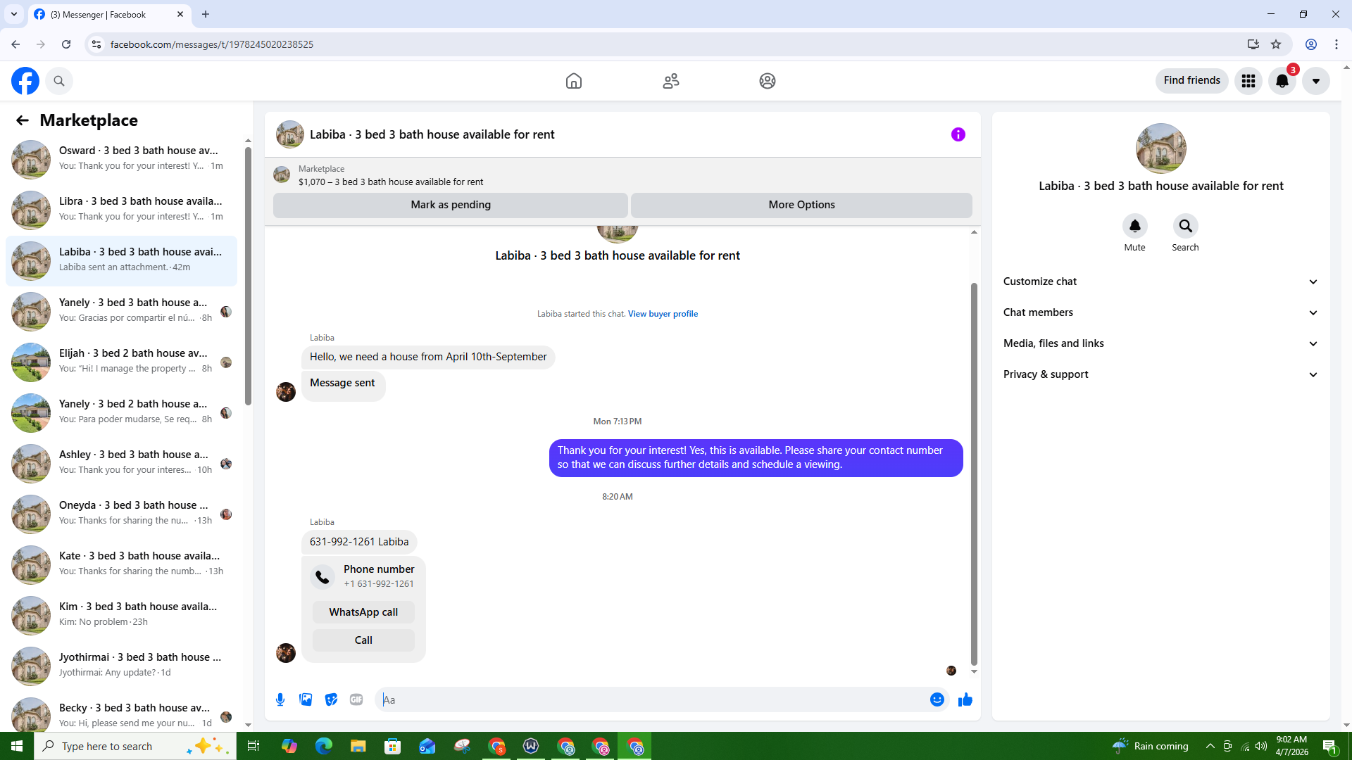Open the sticker picker icon
The image size is (1352, 760).
[331, 699]
